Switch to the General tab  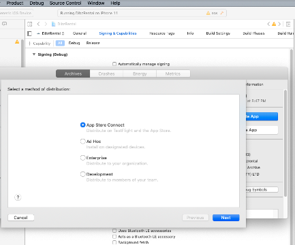(x=80, y=33)
